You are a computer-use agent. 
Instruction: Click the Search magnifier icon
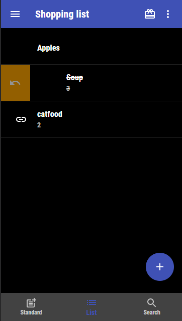click(x=152, y=302)
